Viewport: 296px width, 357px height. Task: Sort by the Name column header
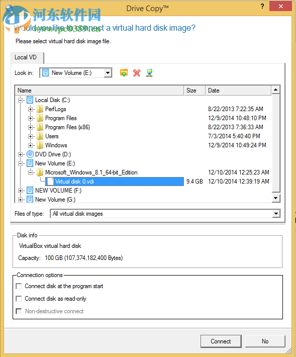[x=99, y=91]
